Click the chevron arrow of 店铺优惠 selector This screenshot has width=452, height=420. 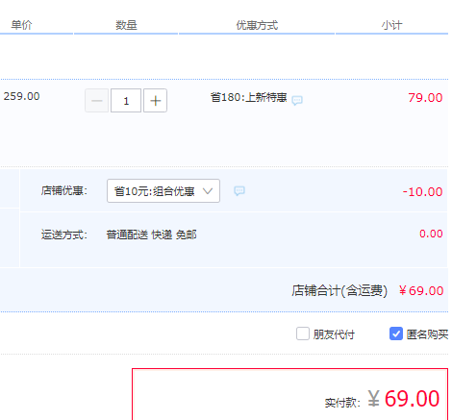coord(208,191)
